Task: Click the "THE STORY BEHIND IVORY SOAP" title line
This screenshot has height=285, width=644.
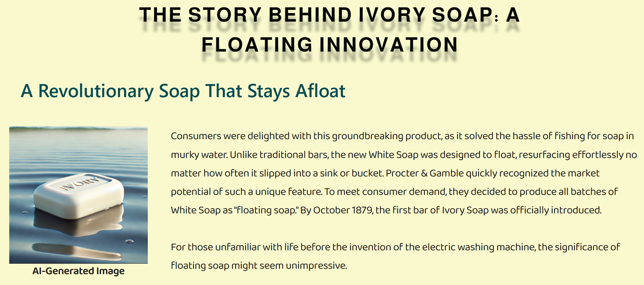Action: 329,15
